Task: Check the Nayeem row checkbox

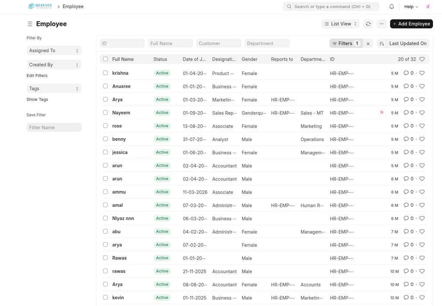Action: click(105, 112)
